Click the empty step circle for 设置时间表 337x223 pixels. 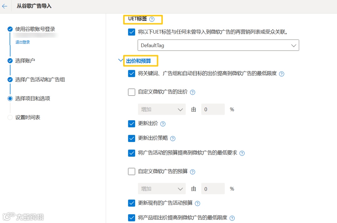point(10,117)
